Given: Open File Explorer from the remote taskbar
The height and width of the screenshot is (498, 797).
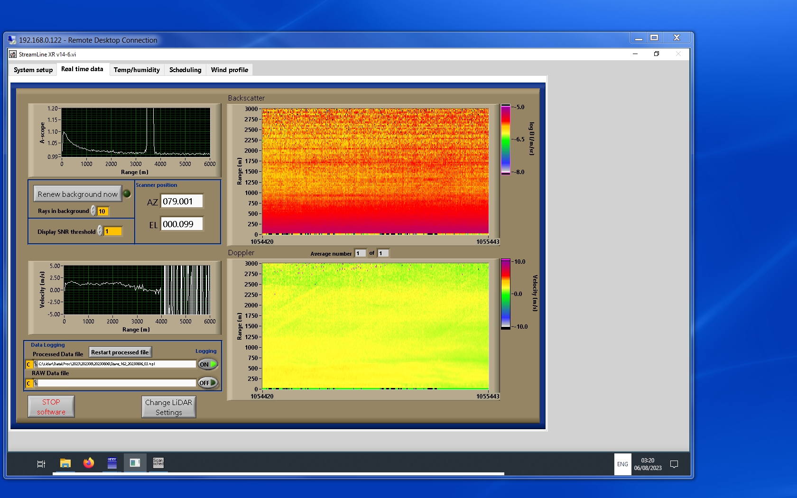Looking at the screenshot, I should click(65, 463).
